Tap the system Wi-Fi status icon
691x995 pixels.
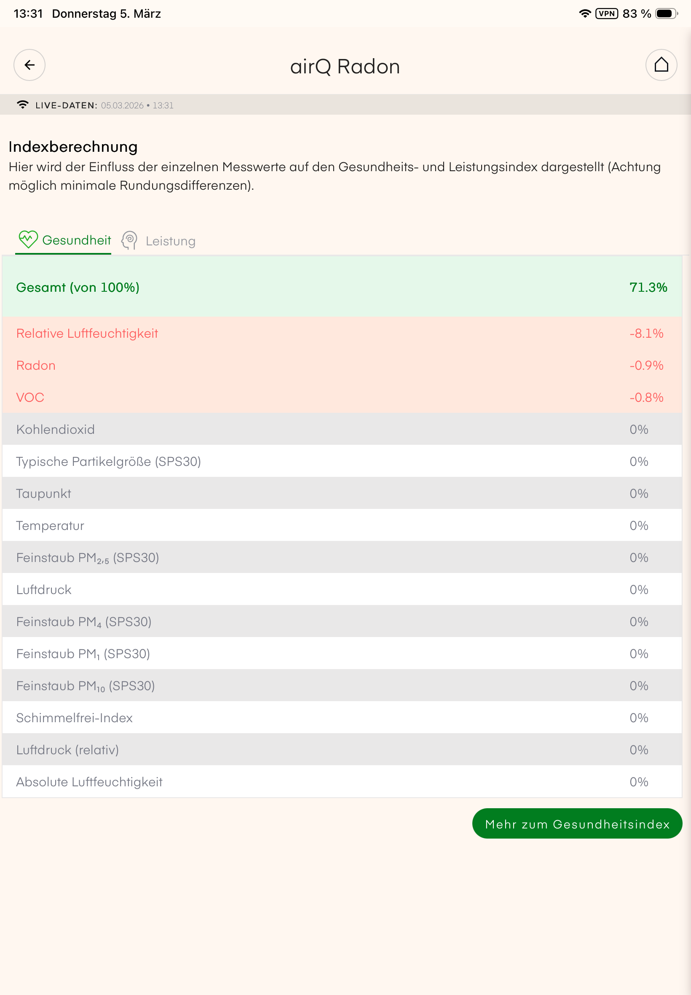[x=584, y=14]
